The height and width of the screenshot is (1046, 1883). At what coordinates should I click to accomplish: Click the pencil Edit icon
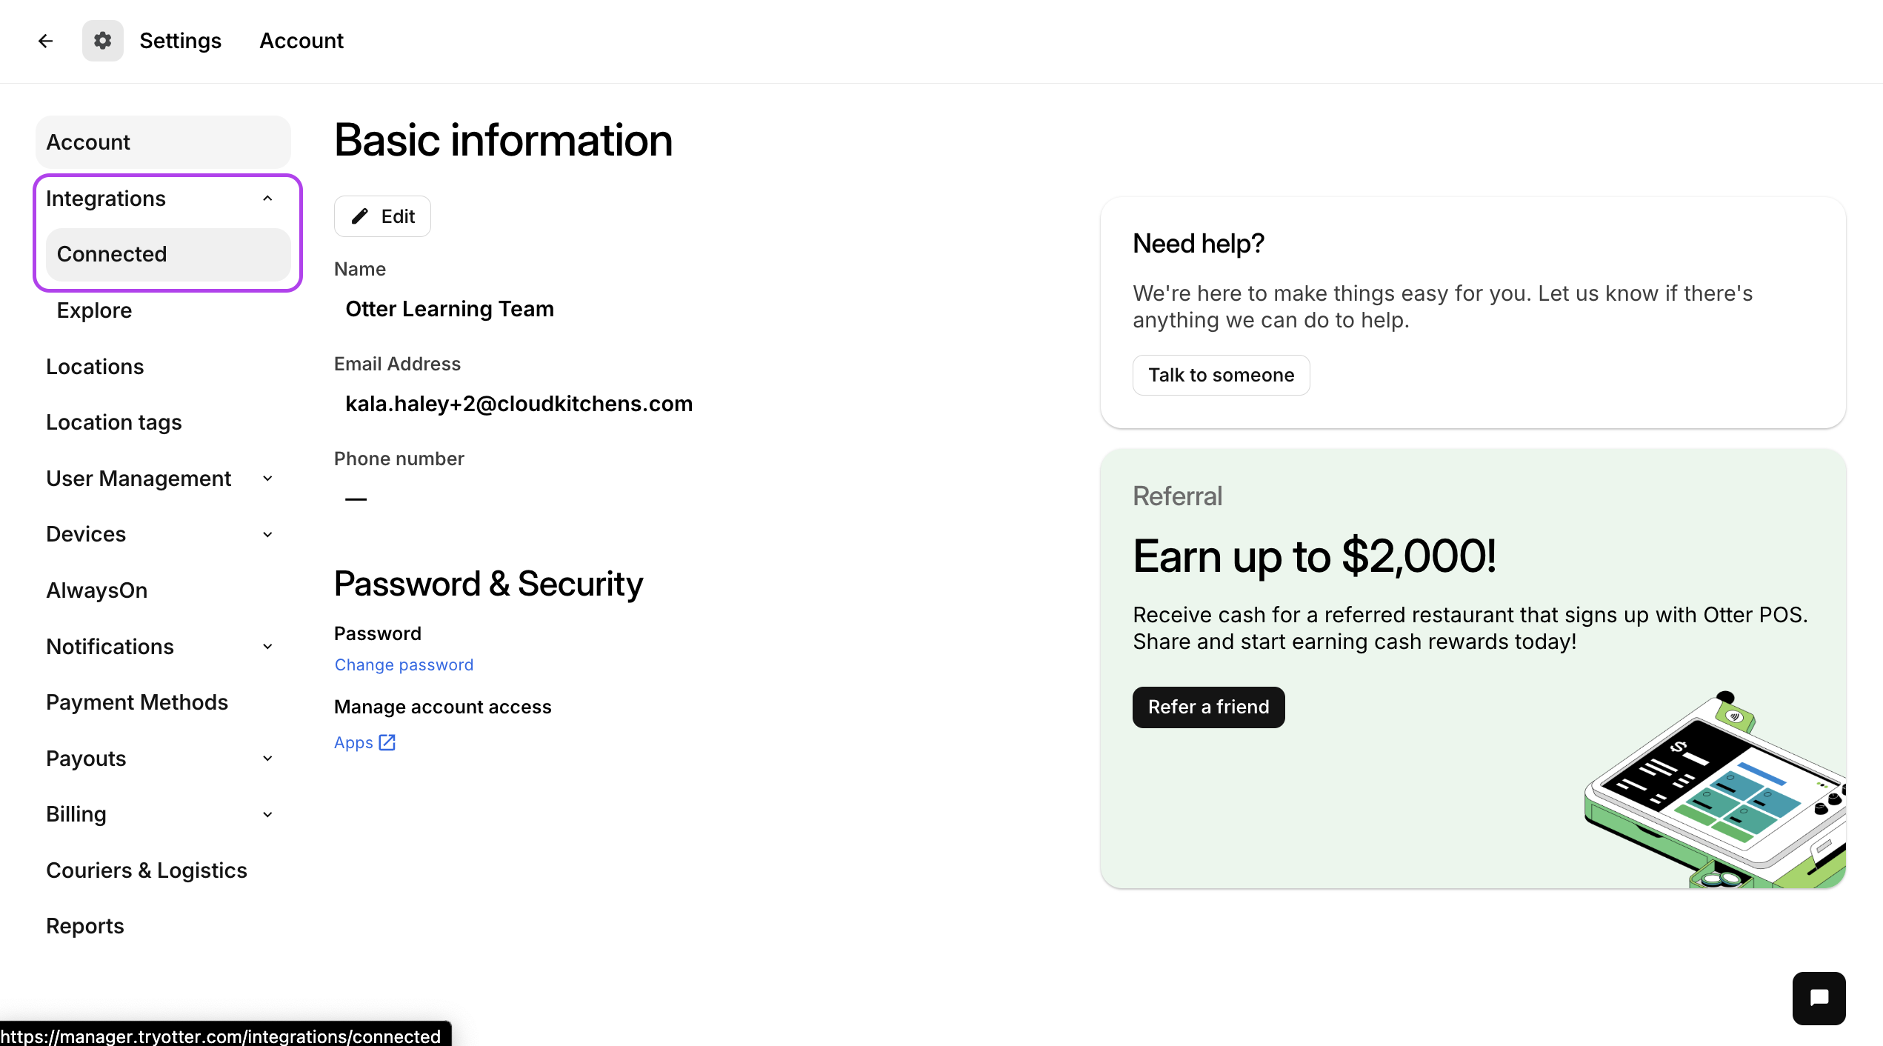point(360,216)
